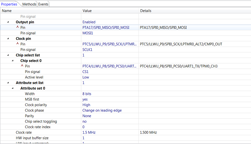
Task: Collapse the Clock pin group
Action: pyautogui.click(x=8, y=39)
